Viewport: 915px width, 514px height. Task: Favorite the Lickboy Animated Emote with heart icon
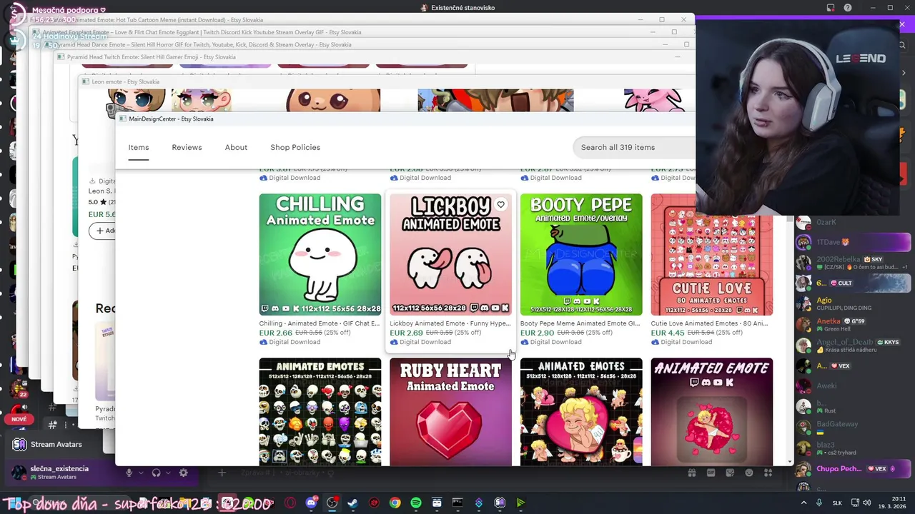coord(500,205)
